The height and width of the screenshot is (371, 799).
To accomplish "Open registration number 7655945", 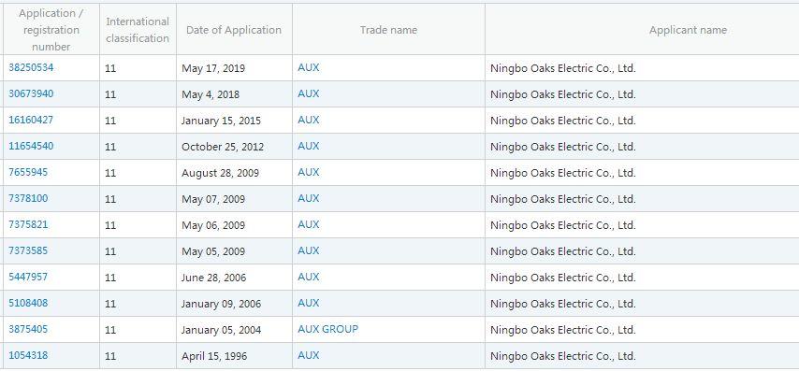I will point(28,172).
